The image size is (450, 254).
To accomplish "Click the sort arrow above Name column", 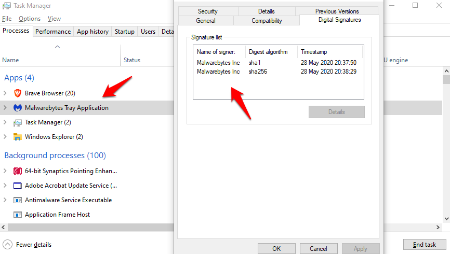I will [57, 47].
